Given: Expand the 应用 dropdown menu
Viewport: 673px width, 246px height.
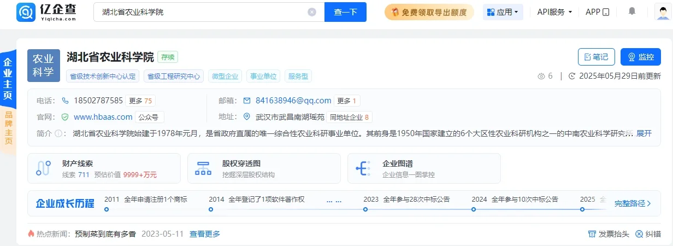Looking at the screenshot, I should click(503, 12).
